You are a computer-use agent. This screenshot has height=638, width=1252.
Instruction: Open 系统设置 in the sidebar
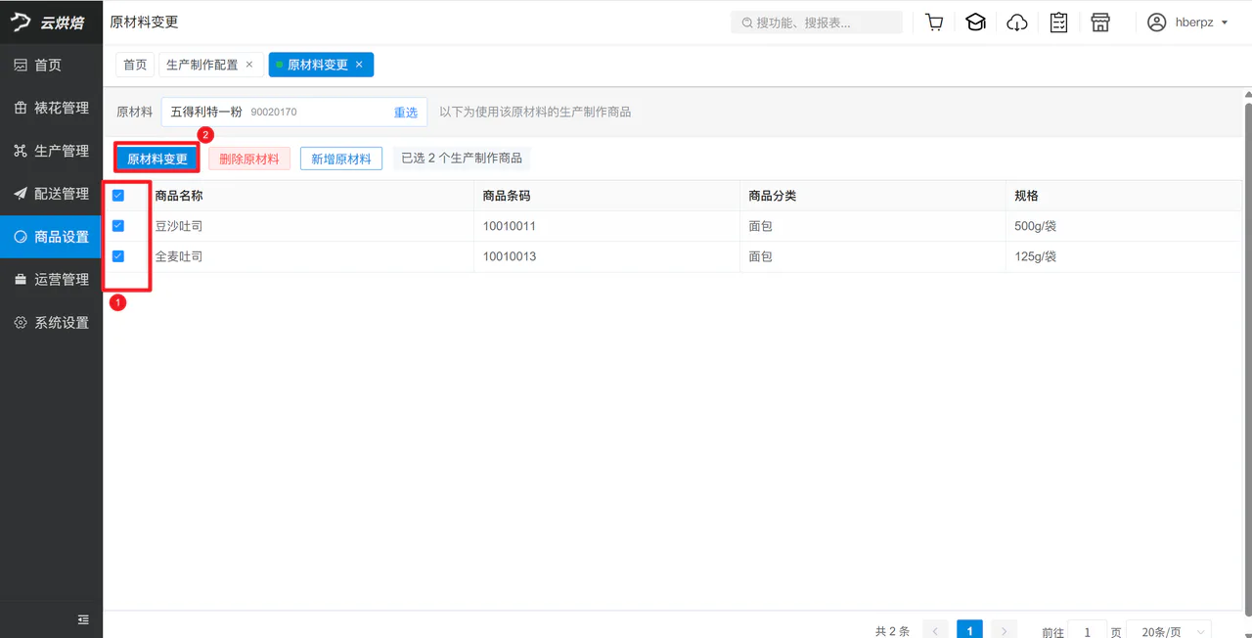click(51, 322)
